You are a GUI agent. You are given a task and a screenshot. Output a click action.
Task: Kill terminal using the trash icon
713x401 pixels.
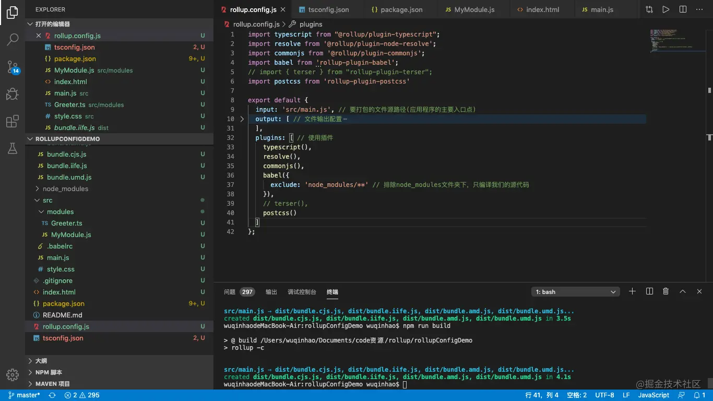coord(666,291)
